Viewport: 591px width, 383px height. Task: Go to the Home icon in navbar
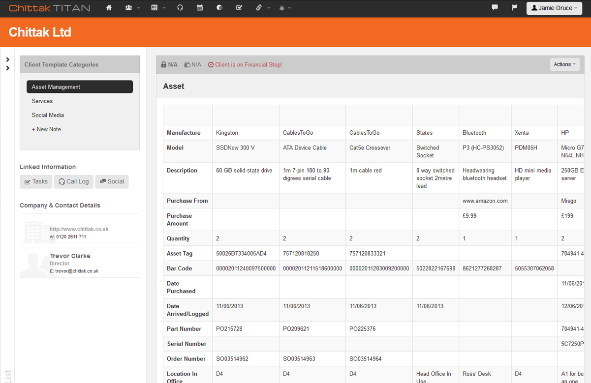point(109,8)
